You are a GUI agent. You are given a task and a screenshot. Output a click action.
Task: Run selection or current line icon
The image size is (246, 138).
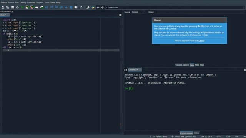37,7
